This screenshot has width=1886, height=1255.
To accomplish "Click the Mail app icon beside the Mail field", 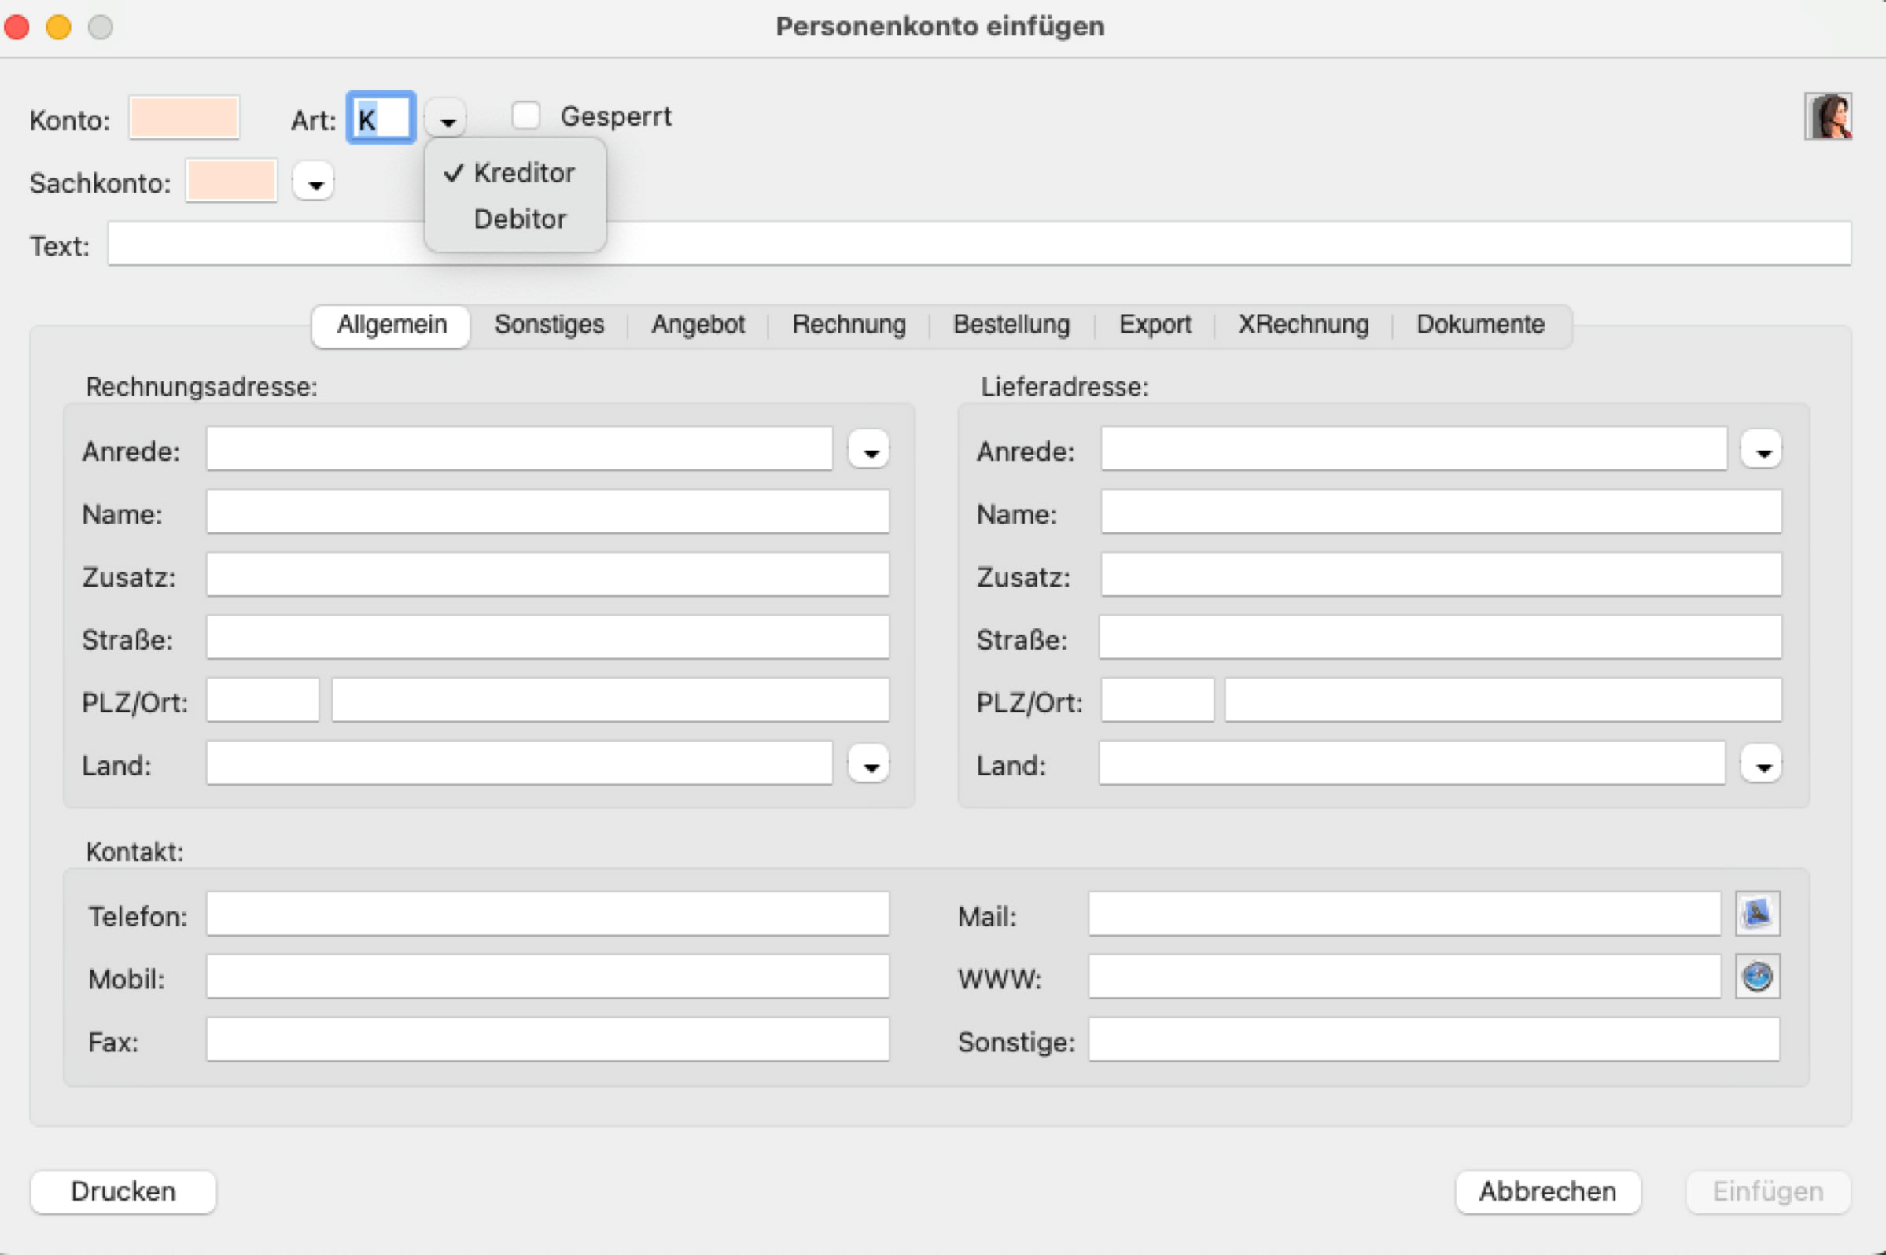I will pos(1757,913).
